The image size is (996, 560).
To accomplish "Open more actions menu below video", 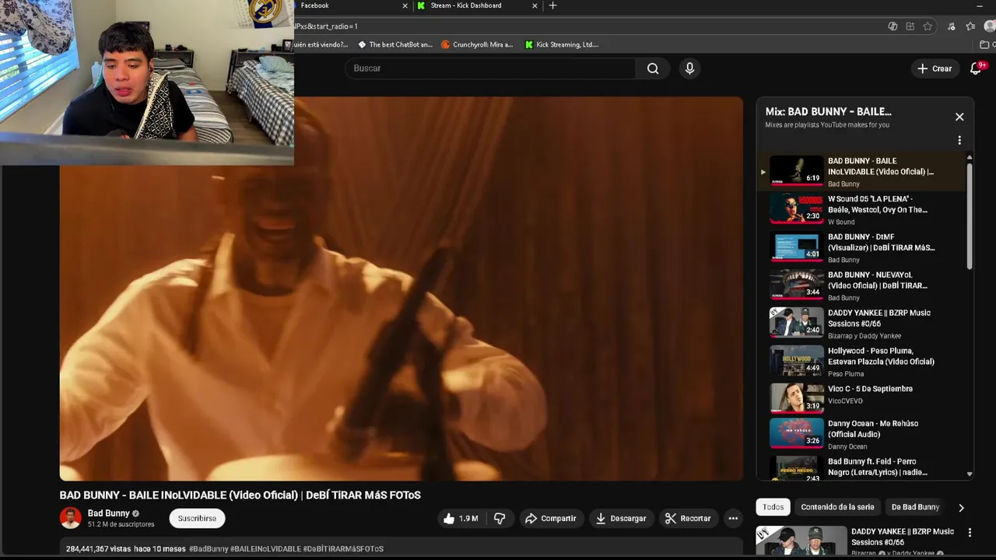I will point(733,518).
